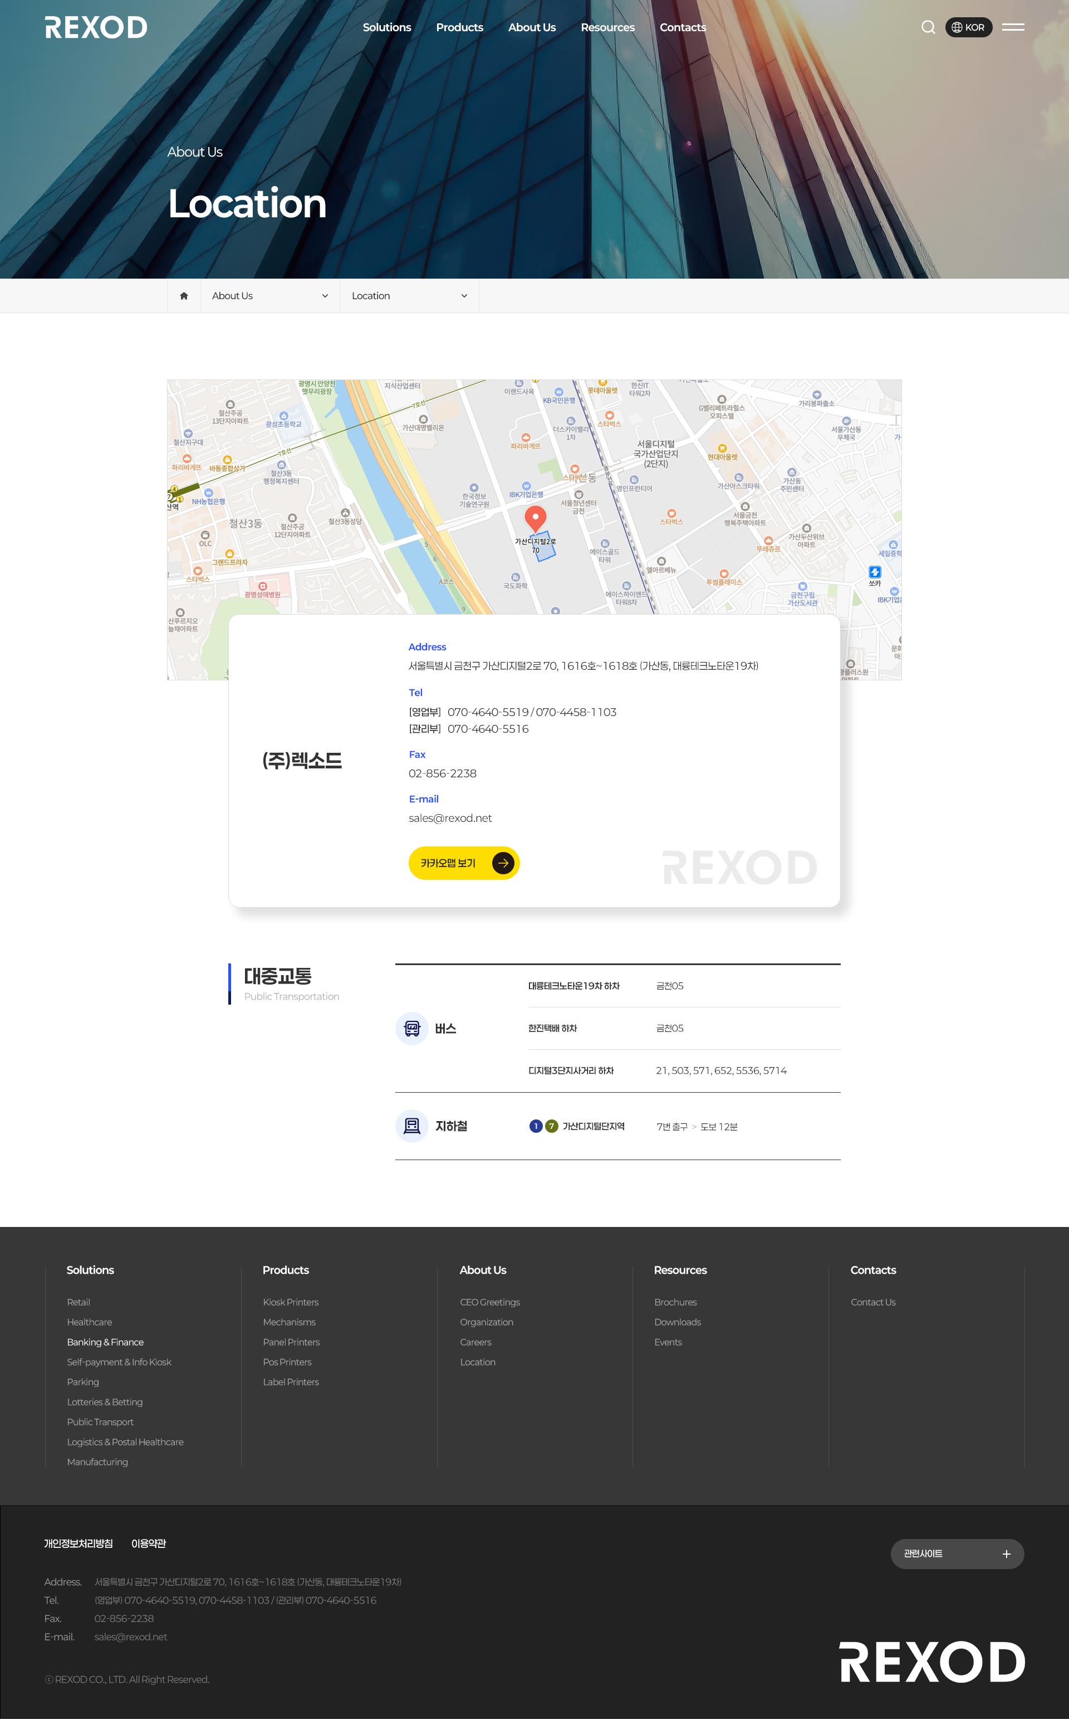Screen dimensions: 1069x1719
Task: Open Careers footer link
Action: pyautogui.click(x=475, y=1342)
